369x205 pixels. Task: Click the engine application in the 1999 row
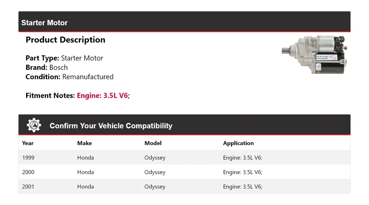coord(243,158)
